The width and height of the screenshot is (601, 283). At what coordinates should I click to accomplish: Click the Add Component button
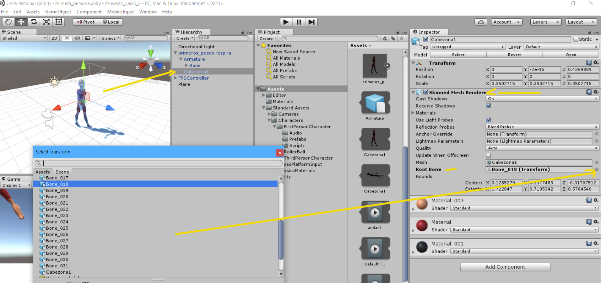[505, 267]
